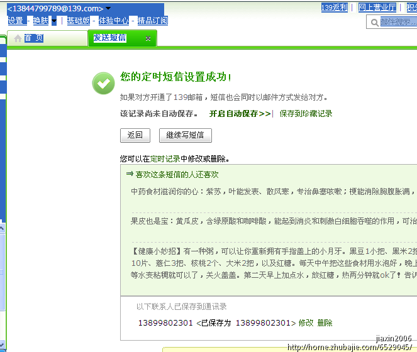The width and height of the screenshot is (417, 352).
Task: Click the 您的定时短信设置成功 heading
Action: [x=175, y=77]
